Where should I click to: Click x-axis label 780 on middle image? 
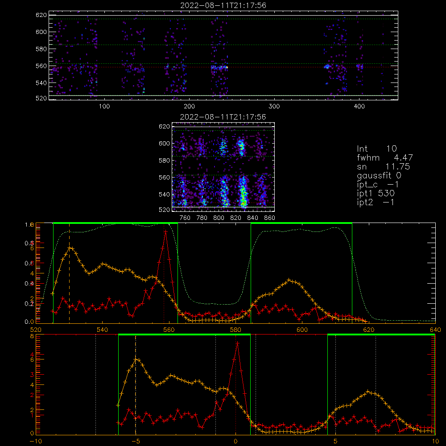click(x=202, y=218)
